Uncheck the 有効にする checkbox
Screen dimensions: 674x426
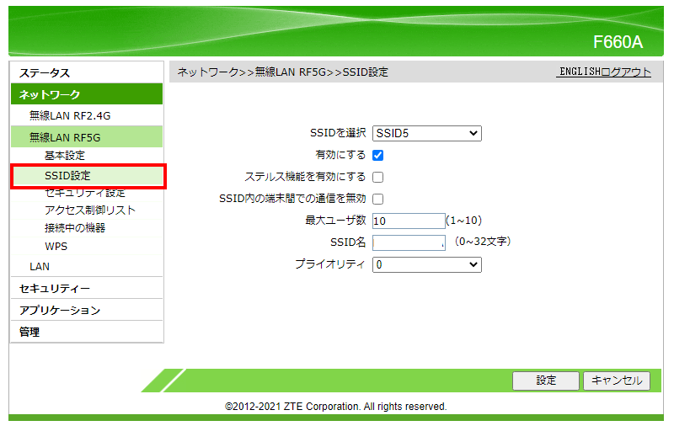click(x=377, y=155)
